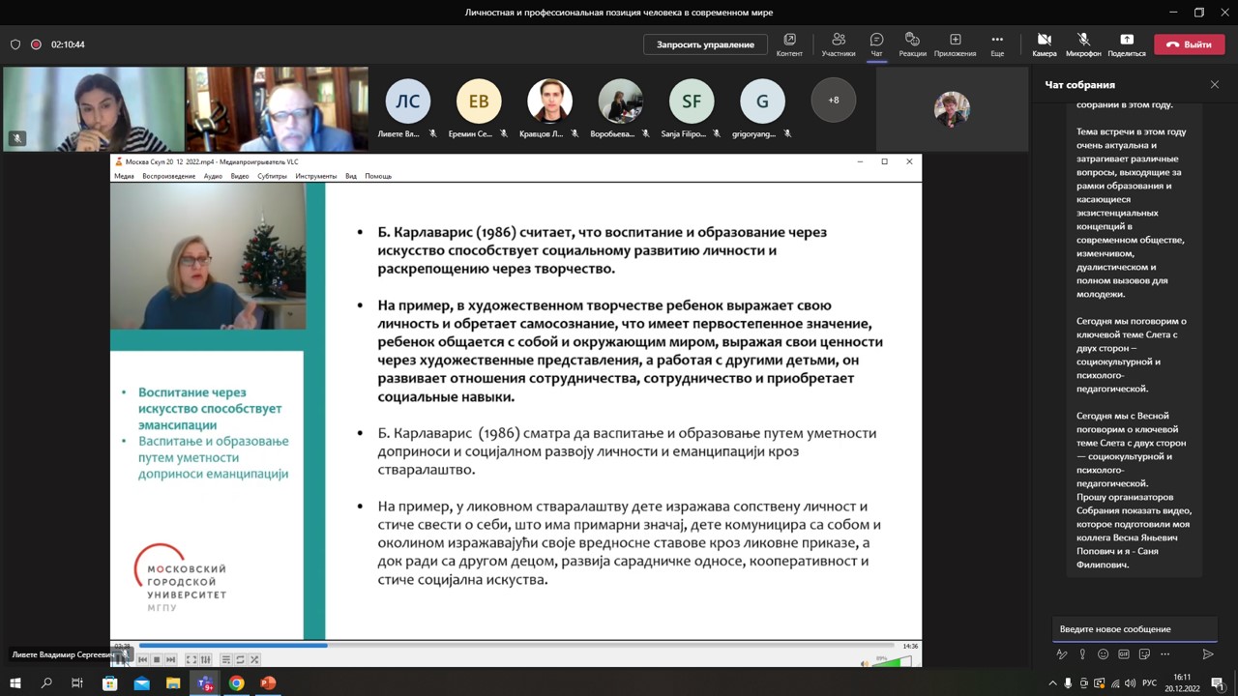Show hidden system tray icons
Viewport: 1238px width, 696px height.
pos(1052,683)
